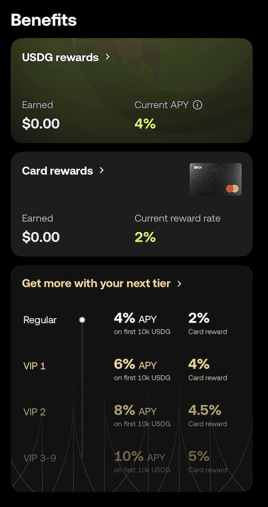The width and height of the screenshot is (268, 507).
Task: Click the tier progress track below Regular
Action: pyautogui.click(x=82, y=384)
